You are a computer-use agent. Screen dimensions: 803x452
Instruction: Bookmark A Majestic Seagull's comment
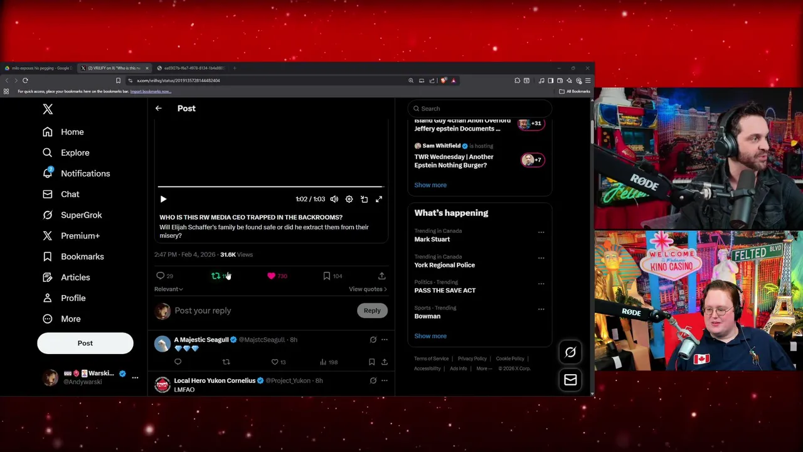click(371, 362)
